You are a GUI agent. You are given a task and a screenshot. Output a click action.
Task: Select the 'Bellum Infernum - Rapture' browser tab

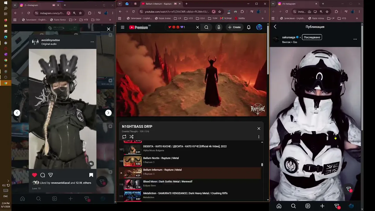click(161, 4)
